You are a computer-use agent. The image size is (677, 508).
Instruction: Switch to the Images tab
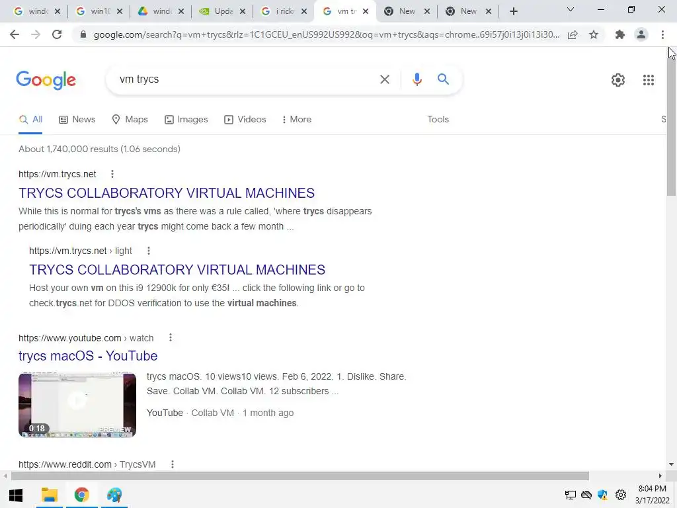pyautogui.click(x=186, y=120)
